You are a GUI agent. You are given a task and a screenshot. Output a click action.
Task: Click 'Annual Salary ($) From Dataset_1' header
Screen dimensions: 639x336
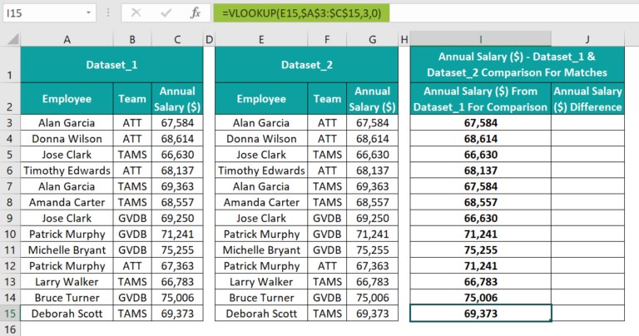[480, 99]
